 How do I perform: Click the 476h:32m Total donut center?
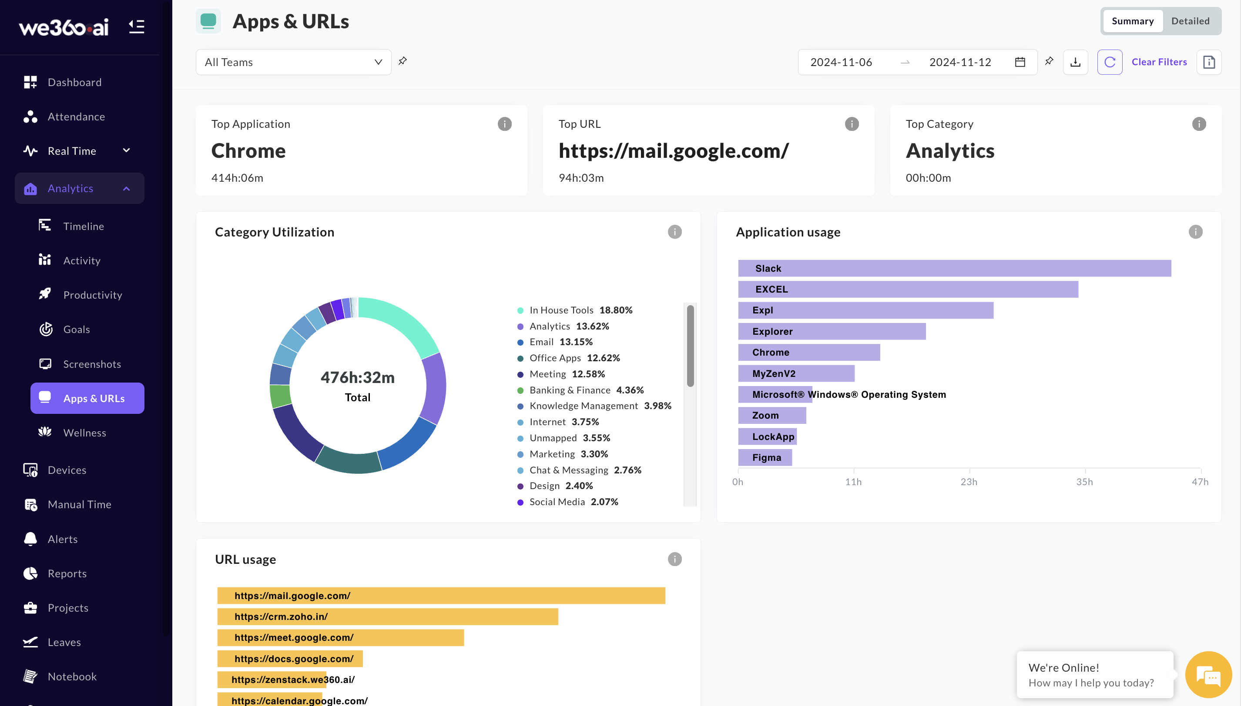357,386
